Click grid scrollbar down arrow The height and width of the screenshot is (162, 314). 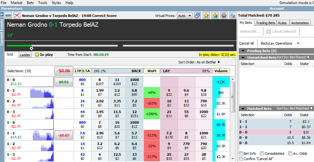(232, 159)
